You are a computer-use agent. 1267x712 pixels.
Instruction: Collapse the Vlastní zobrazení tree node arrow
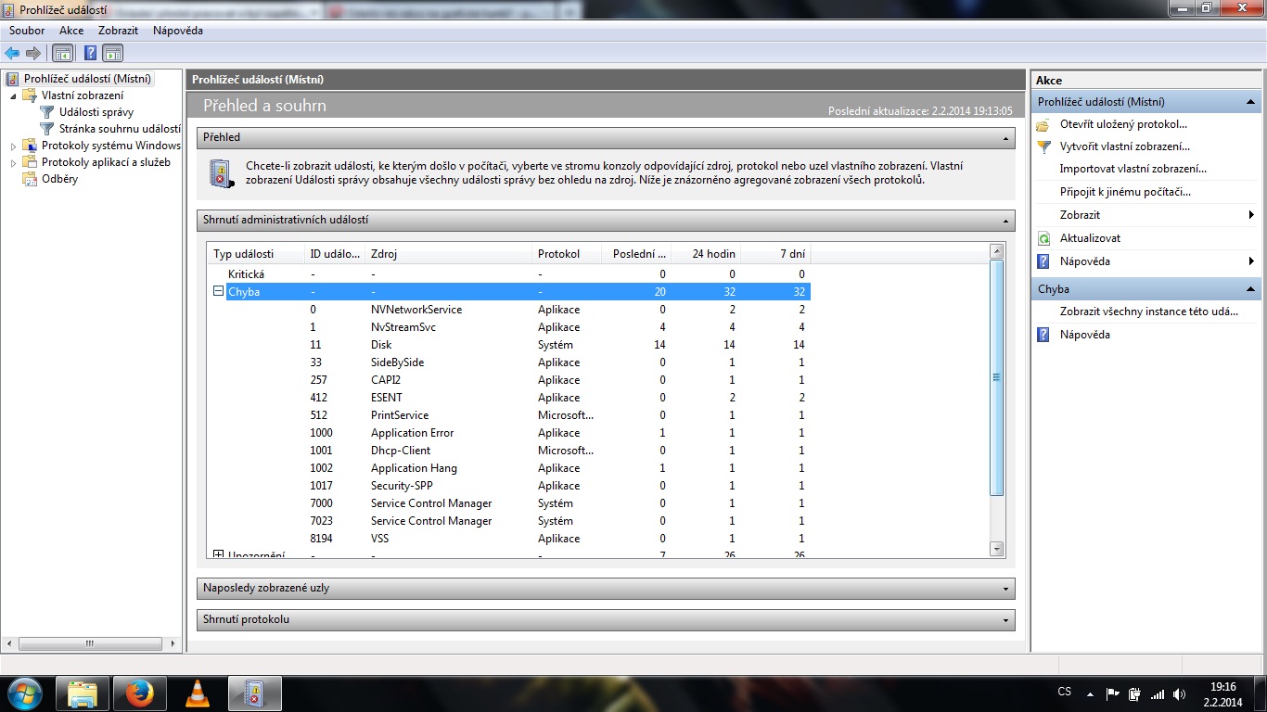[x=13, y=95]
